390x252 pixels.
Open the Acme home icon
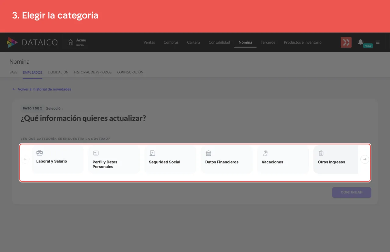(70, 42)
